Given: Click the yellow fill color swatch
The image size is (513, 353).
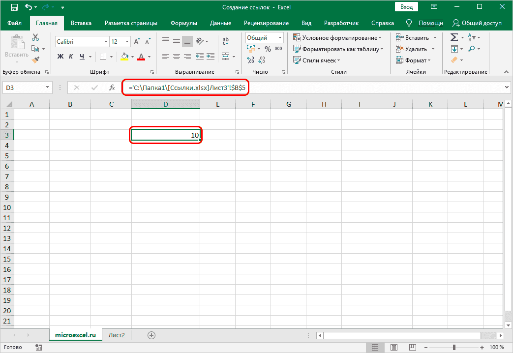Looking at the screenshot, I should [124, 57].
